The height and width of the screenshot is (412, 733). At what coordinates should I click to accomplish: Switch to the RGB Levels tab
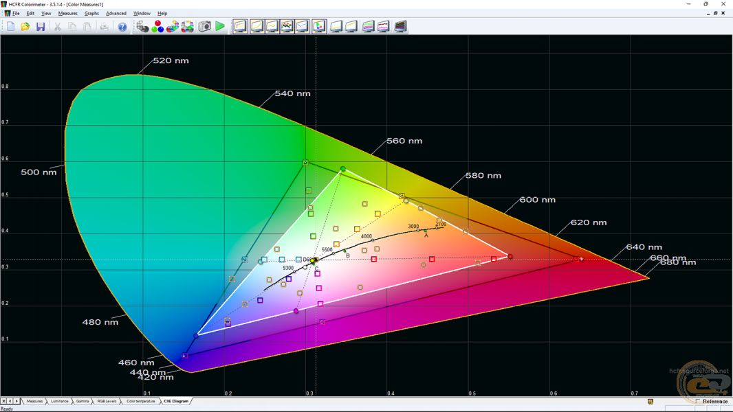click(107, 401)
